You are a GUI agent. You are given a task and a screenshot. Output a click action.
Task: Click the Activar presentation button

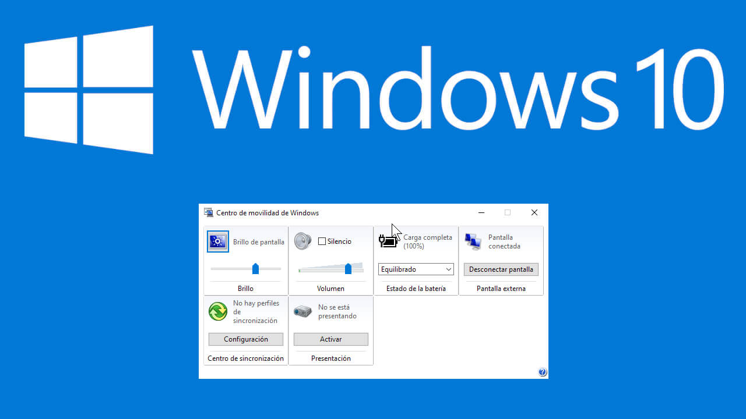coord(331,339)
